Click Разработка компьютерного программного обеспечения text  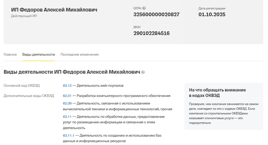pos(123,96)
